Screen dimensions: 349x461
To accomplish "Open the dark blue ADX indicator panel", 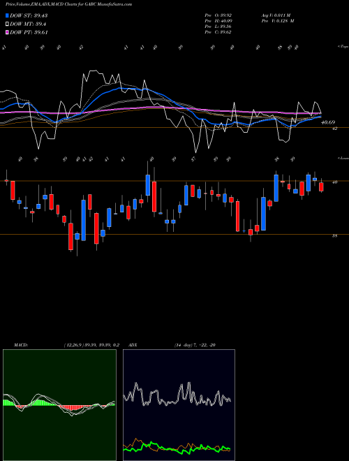I will coord(179,405).
